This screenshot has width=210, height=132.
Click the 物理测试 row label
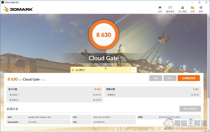coord(111,95)
